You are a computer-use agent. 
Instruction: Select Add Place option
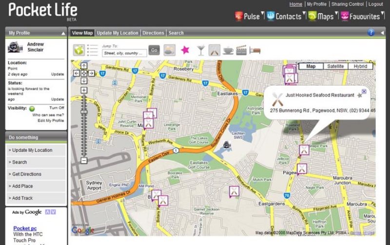pyautogui.click(x=36, y=186)
